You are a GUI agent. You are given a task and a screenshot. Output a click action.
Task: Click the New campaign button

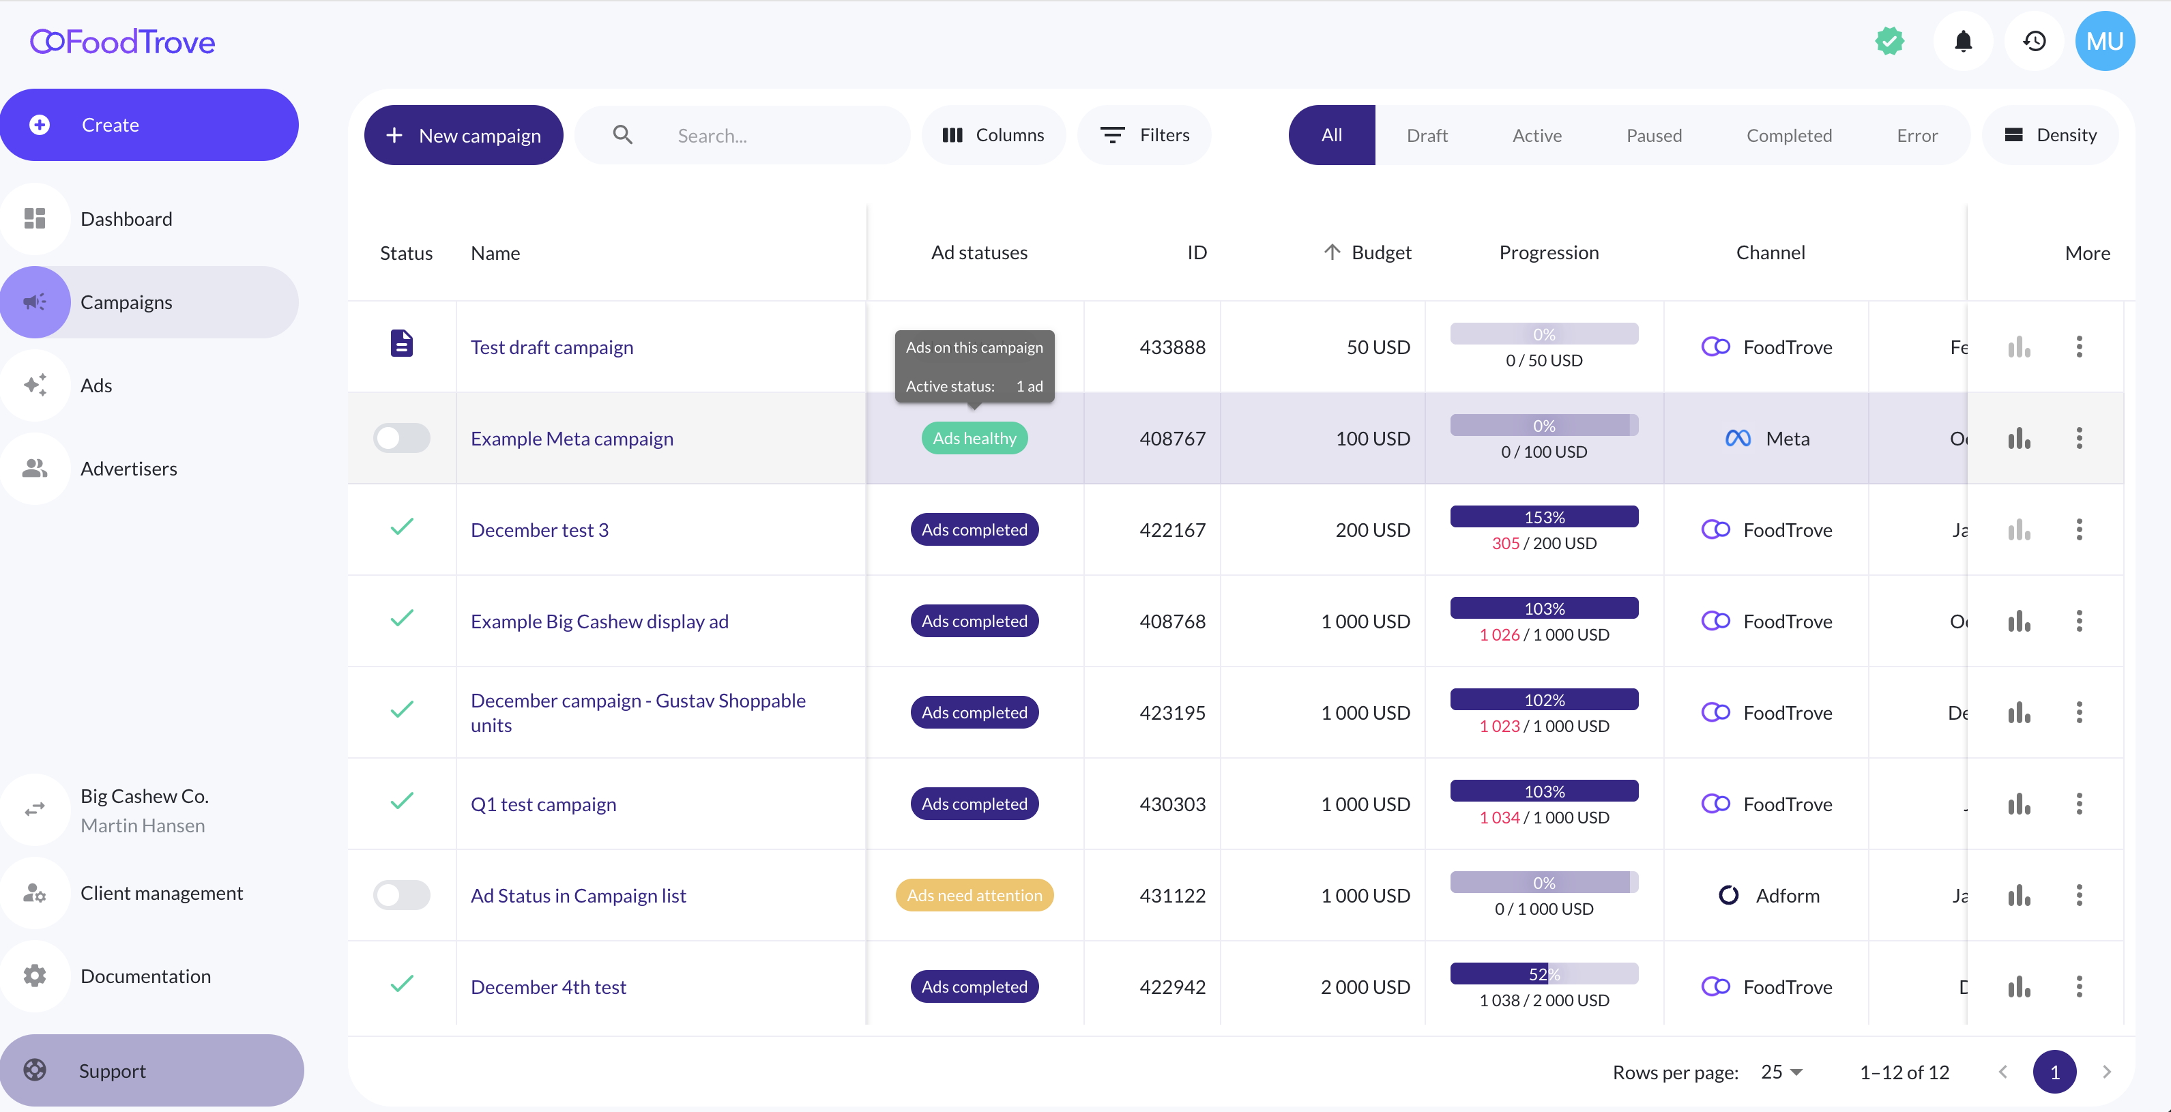463,135
